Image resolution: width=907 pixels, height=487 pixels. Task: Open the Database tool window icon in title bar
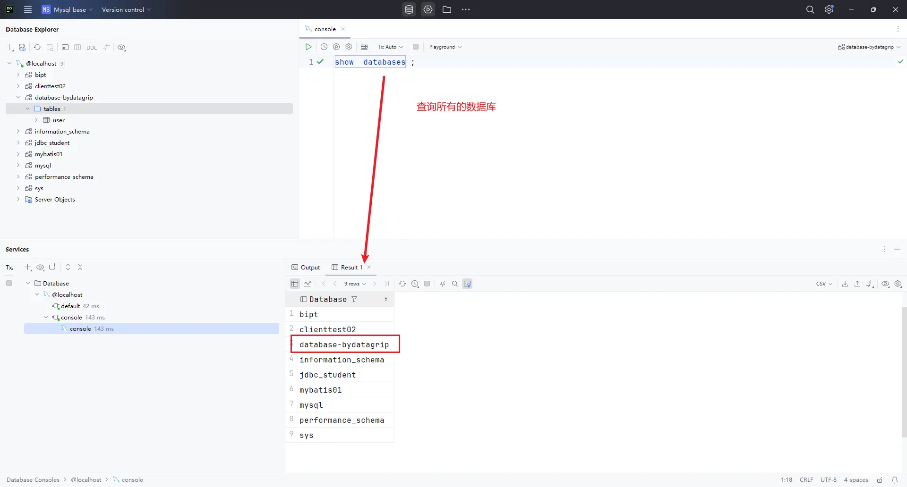pos(409,9)
